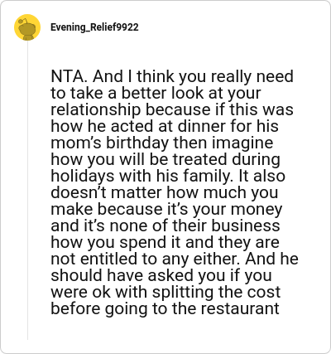331x354 pixels.
Task: Open Evening_Relief9922's user profile
Action: pos(94,27)
